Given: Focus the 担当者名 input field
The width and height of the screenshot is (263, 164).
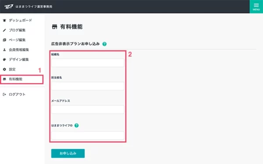Looking at the screenshot, I should 88,86.
